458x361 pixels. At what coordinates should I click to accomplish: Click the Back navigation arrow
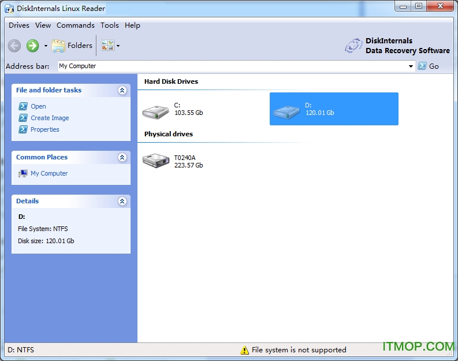[x=14, y=46]
